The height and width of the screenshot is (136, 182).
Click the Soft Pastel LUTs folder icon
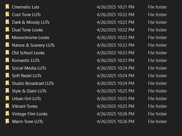click(x=7, y=75)
